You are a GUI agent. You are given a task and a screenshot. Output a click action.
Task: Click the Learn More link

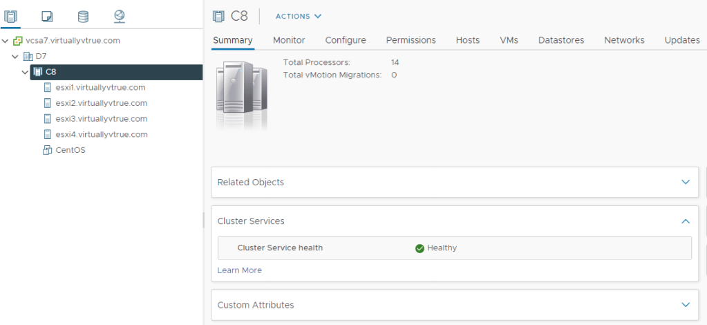pos(239,270)
